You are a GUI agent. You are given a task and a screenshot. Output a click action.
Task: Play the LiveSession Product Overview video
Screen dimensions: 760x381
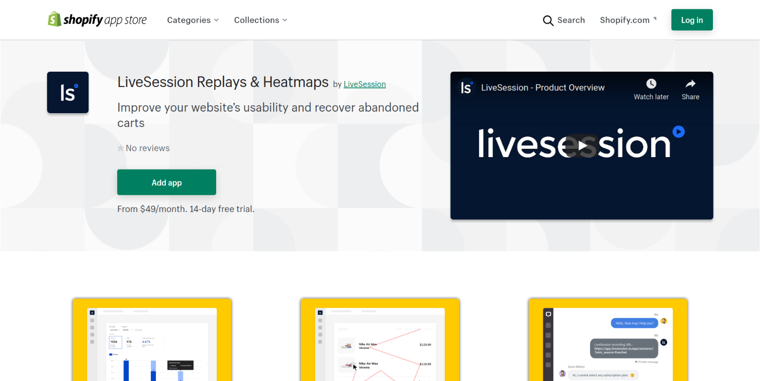(582, 145)
